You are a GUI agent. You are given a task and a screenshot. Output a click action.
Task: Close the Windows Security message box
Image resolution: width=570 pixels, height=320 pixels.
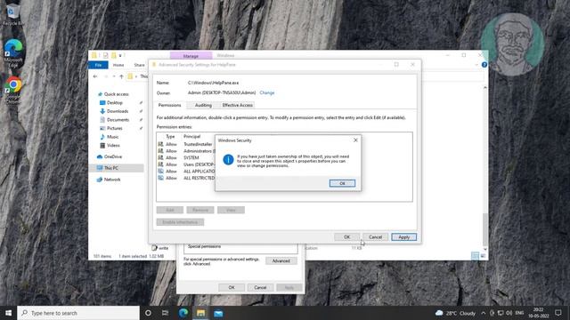[x=355, y=140]
